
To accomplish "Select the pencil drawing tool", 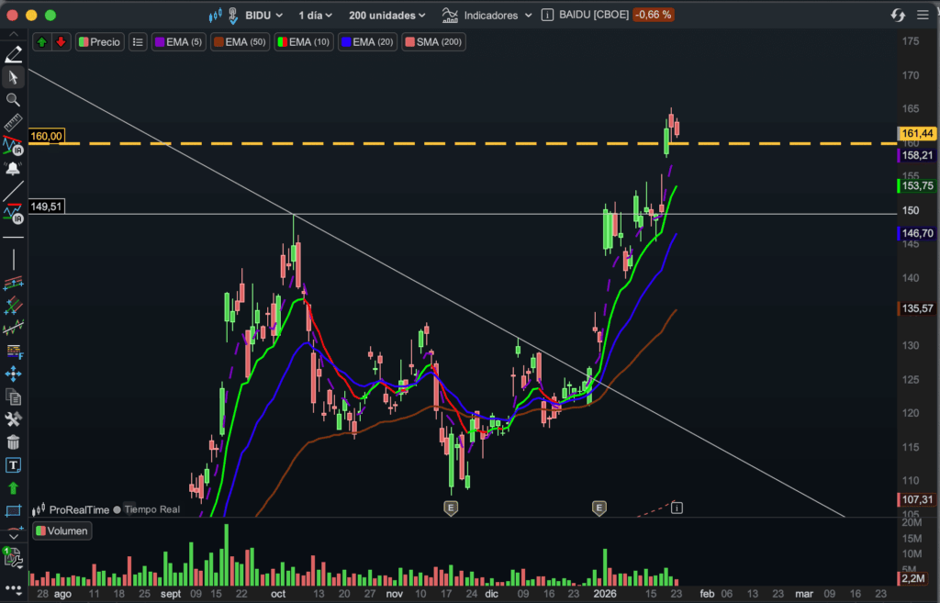I will point(13,54).
